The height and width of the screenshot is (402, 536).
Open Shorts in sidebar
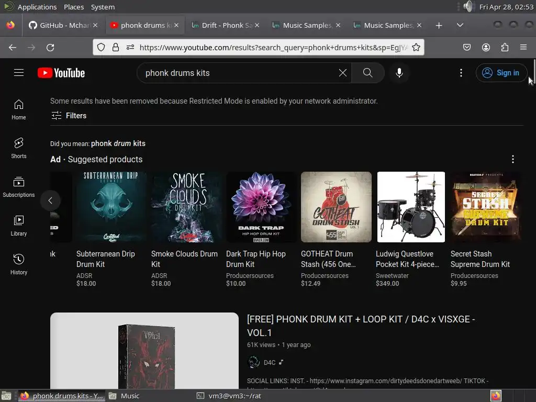pos(19,148)
